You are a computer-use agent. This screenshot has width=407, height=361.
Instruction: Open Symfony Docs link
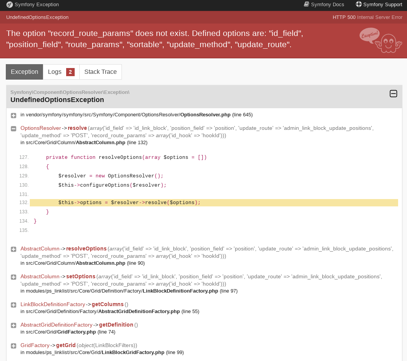(324, 4)
